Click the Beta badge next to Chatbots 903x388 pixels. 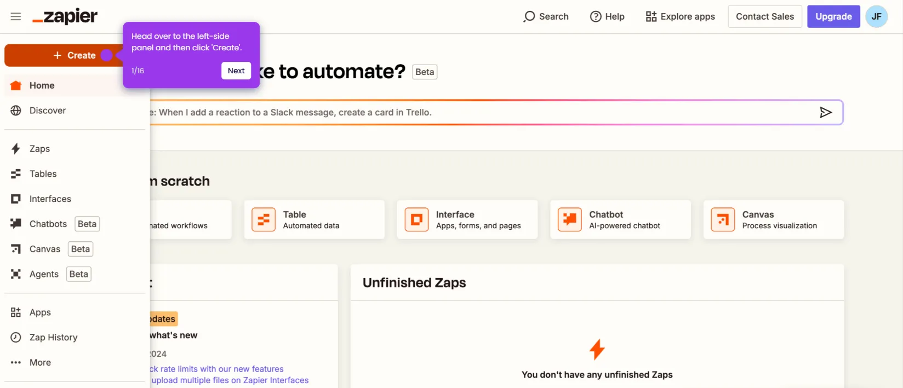pyautogui.click(x=87, y=224)
